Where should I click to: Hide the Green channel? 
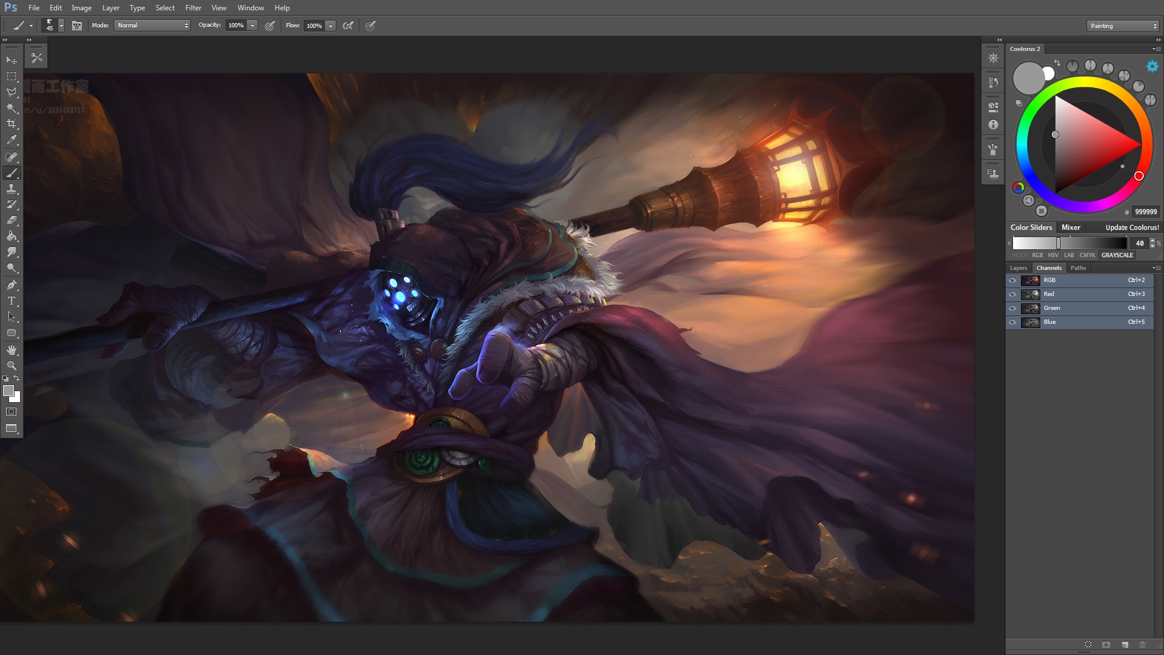[x=1012, y=308]
